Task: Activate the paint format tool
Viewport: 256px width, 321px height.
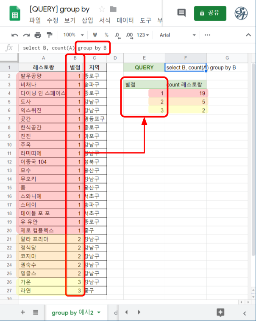Action: point(50,35)
